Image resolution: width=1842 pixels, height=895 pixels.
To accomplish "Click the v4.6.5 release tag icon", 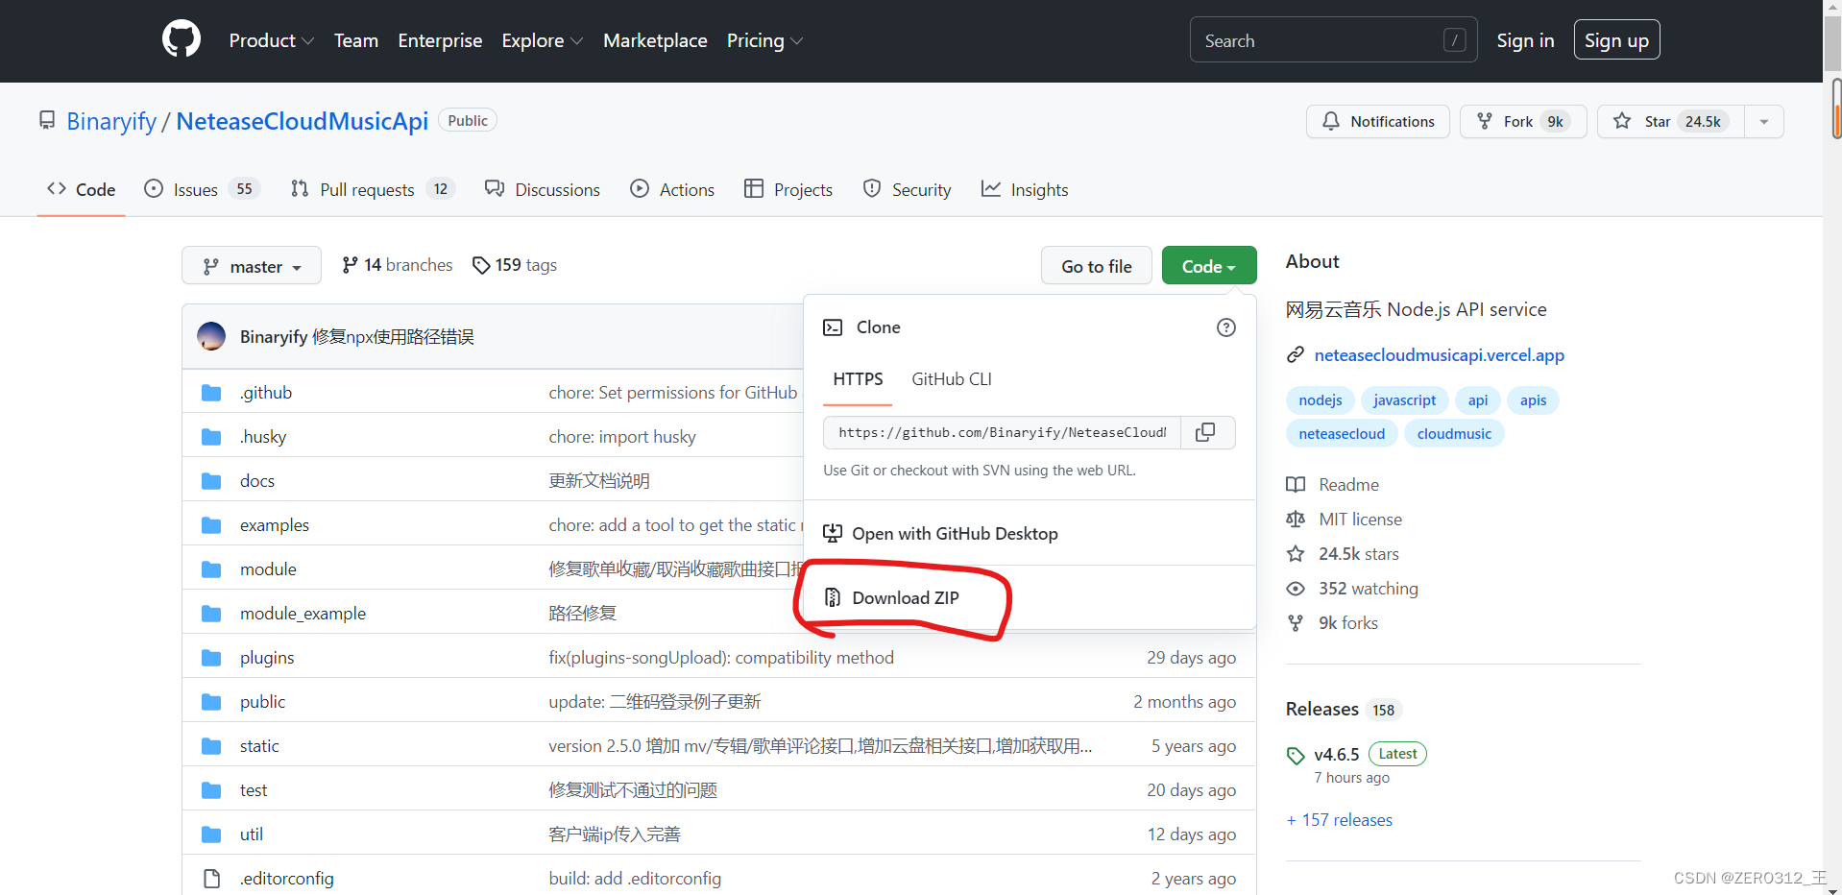I will pos(1296,756).
